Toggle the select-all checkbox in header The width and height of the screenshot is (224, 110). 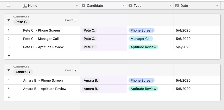(8, 5)
